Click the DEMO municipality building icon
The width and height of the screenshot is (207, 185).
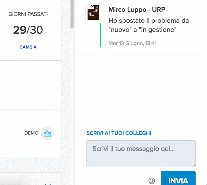pyautogui.click(x=47, y=133)
